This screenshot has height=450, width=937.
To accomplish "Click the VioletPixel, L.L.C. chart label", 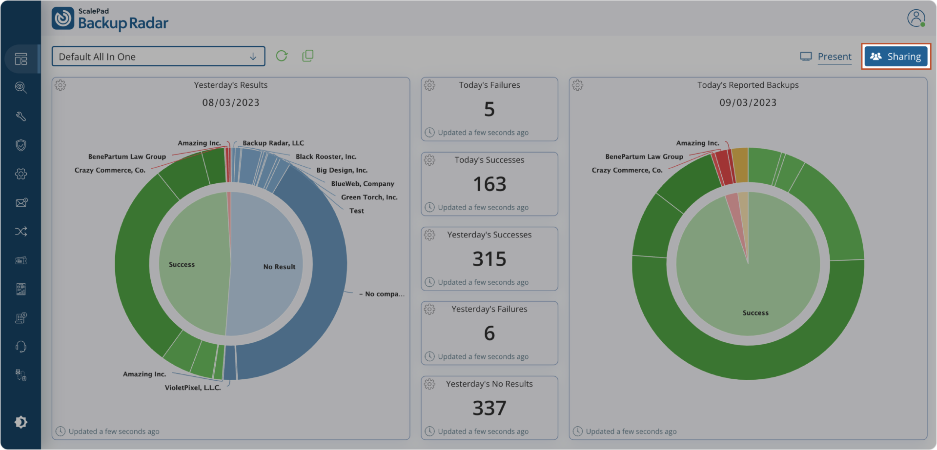I will [193, 388].
